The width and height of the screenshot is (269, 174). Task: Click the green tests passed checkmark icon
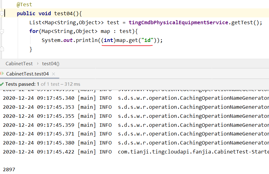pos(2,84)
